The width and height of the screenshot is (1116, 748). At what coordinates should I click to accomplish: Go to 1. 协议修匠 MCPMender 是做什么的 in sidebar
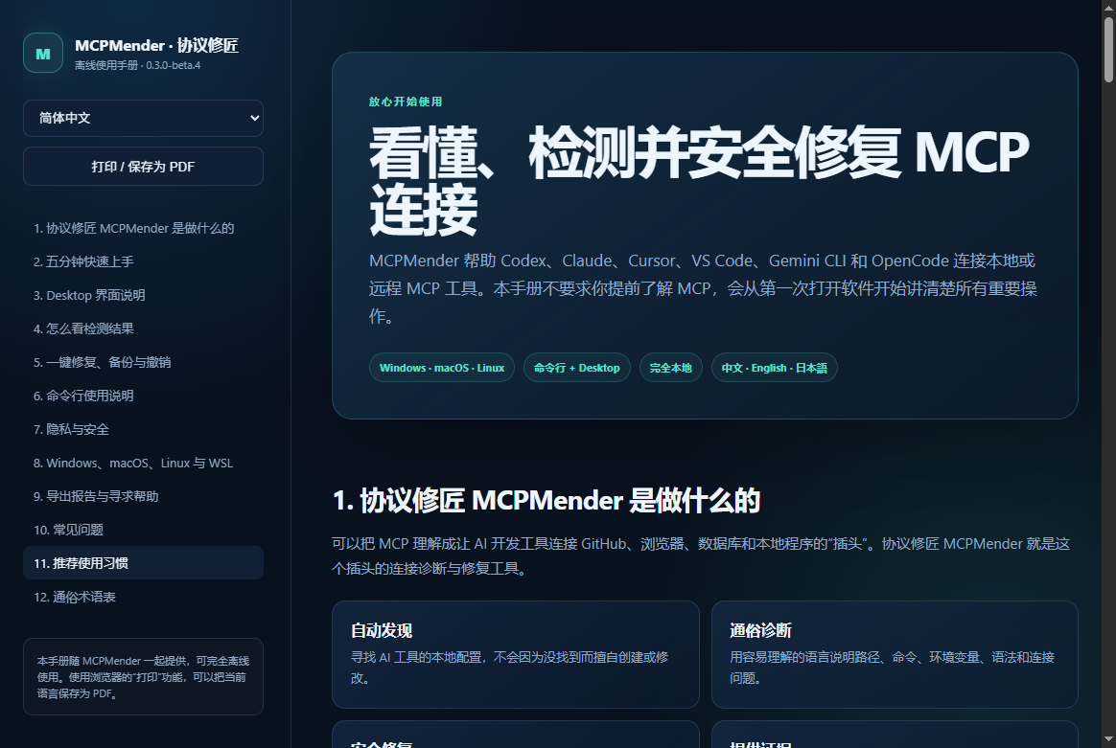[x=143, y=228]
